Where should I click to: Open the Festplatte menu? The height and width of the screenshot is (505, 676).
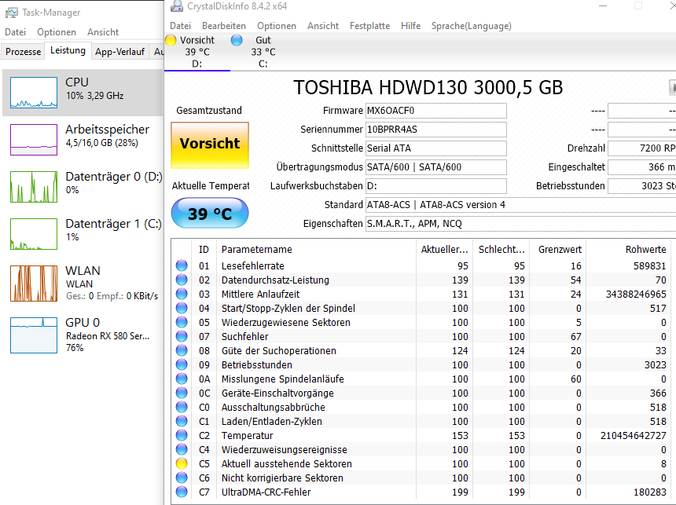click(x=370, y=26)
